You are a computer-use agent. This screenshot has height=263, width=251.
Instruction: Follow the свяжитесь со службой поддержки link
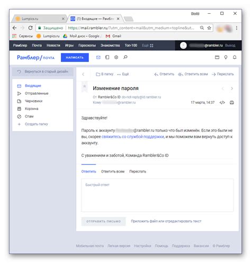pyautogui.click(x=133, y=137)
